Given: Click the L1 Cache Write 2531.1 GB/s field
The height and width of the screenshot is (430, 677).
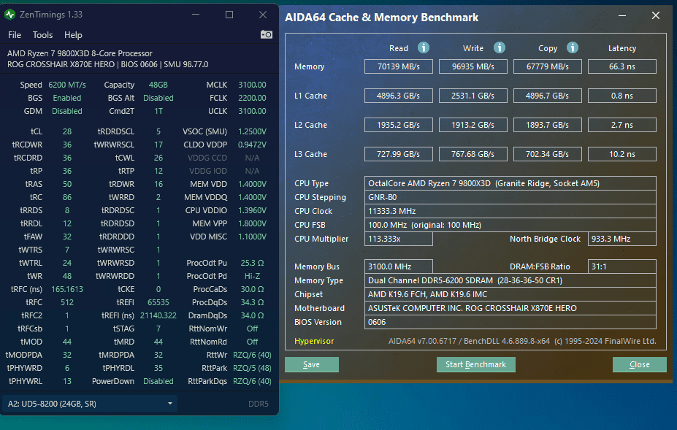Looking at the screenshot, I should click(x=473, y=96).
